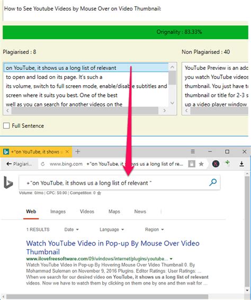Open the Language filter dropdown
251x300 pixels.
click(112, 230)
